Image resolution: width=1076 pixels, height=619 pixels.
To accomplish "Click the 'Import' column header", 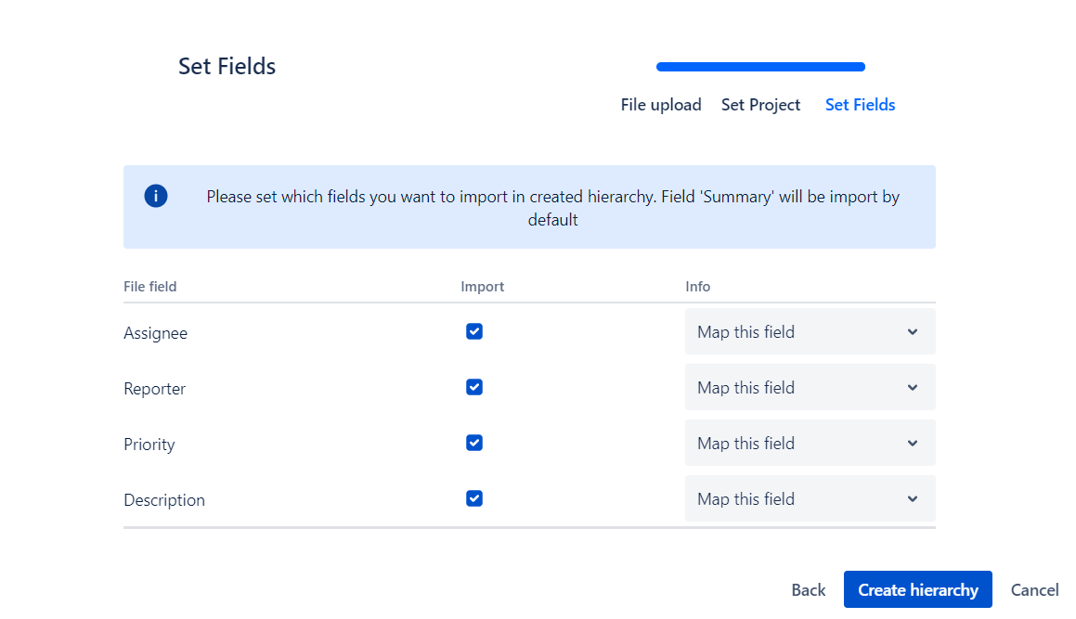I will click(483, 287).
